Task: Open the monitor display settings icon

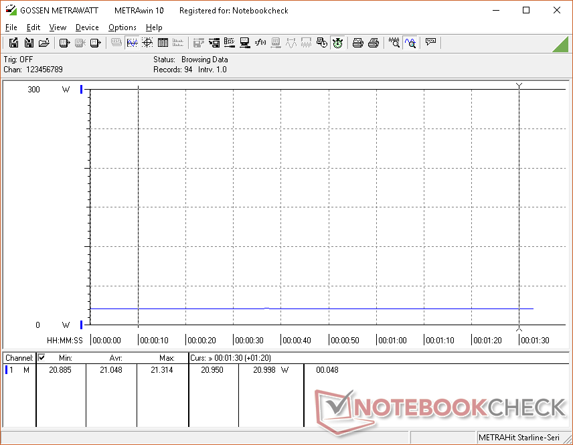Action: [x=245, y=43]
